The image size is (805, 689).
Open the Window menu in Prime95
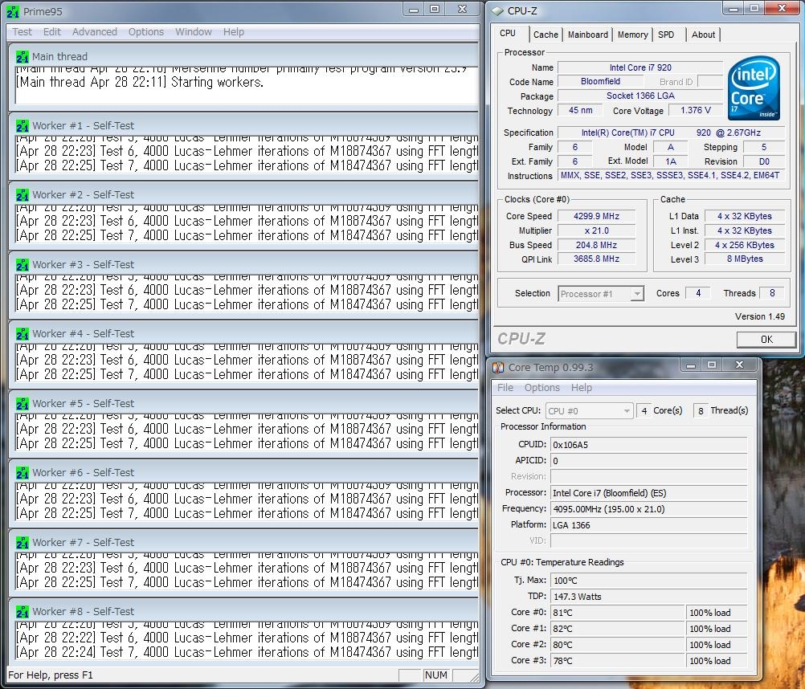[x=194, y=32]
